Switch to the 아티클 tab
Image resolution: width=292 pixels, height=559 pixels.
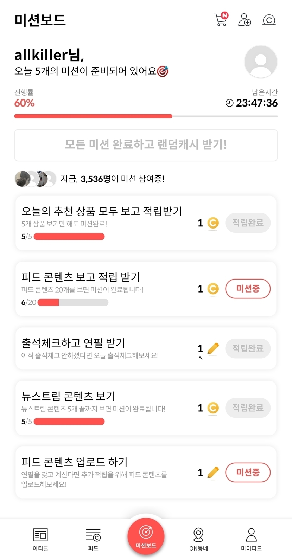click(40, 539)
